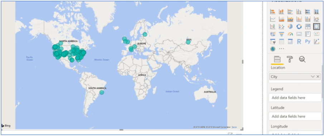Select Line and stacked column chart visual
Image resolution: width=324 pixels, height=136 pixels.
(299, 19)
